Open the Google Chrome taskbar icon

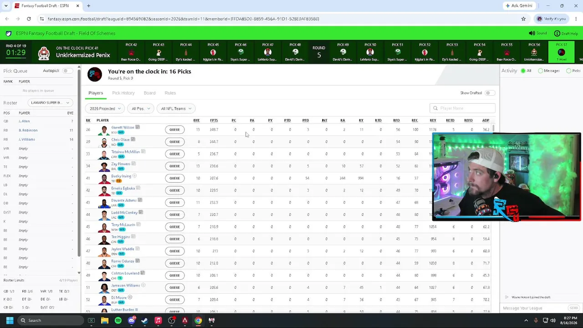198,320
